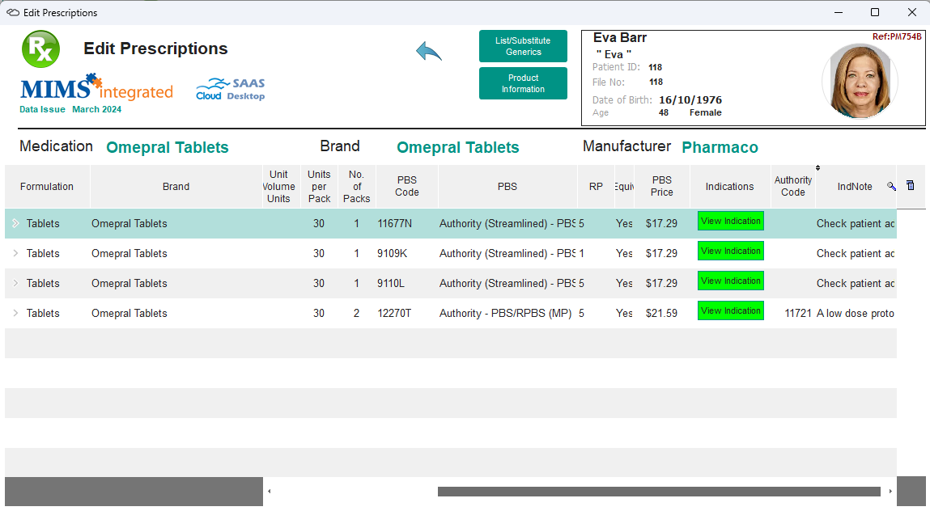
Task: Click the back arrow icon
Action: click(x=429, y=52)
